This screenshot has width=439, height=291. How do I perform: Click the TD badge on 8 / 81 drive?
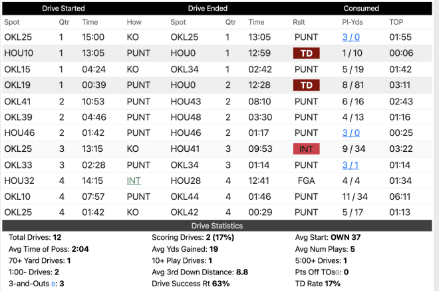[x=306, y=85]
